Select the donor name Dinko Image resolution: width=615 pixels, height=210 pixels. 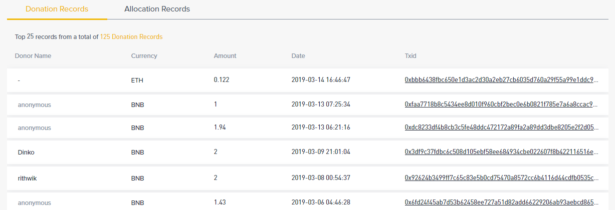[x=26, y=152]
